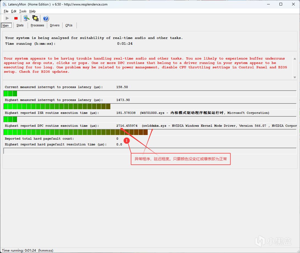Click the Wdf01000.sys driver description text
This screenshot has width=300, height=253.
[x=204, y=113]
